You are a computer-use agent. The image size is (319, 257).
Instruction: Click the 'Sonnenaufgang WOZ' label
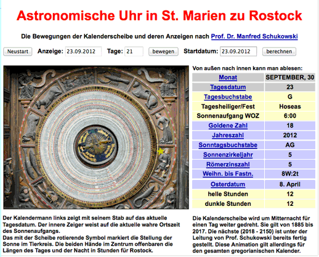coord(228,116)
